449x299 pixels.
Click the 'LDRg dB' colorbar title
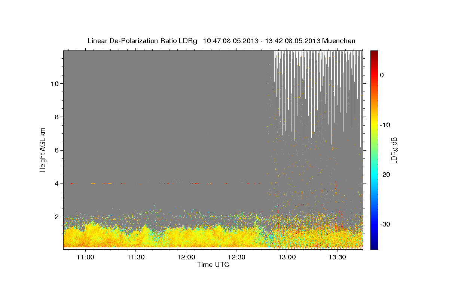(x=394, y=150)
